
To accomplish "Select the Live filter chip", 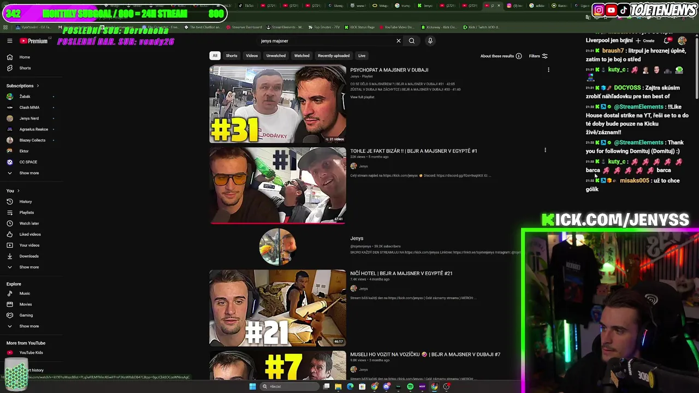I will [x=362, y=56].
